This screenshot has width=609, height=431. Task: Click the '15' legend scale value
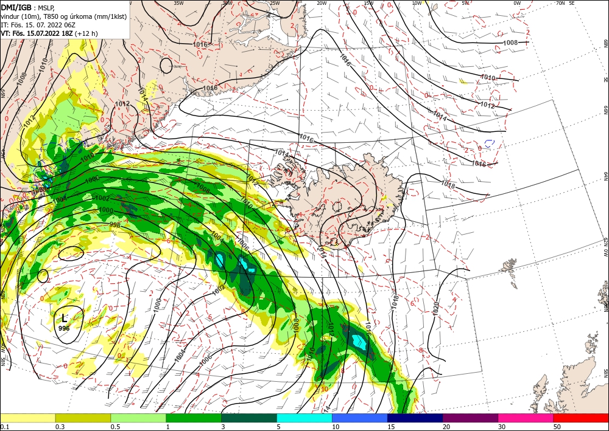coord(391,427)
